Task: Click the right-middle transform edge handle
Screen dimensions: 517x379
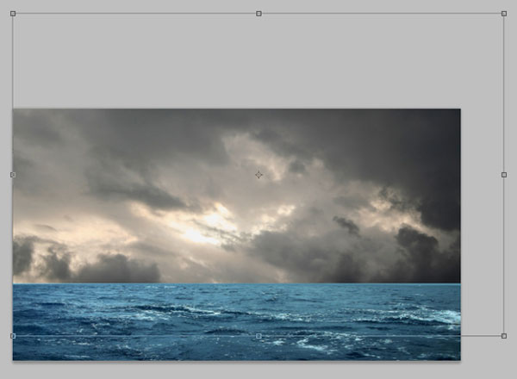Action: click(504, 175)
